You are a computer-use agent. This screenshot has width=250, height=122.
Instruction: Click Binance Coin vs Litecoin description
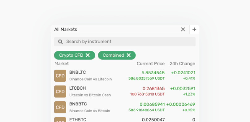(90, 79)
